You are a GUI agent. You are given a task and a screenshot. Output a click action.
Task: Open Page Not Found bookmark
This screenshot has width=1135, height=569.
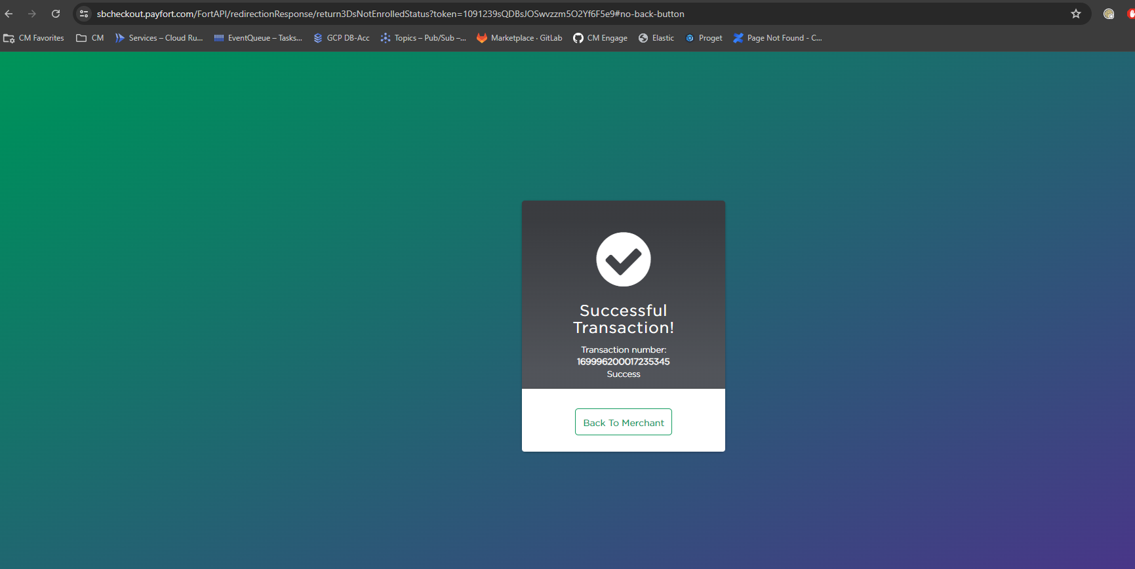tap(777, 38)
